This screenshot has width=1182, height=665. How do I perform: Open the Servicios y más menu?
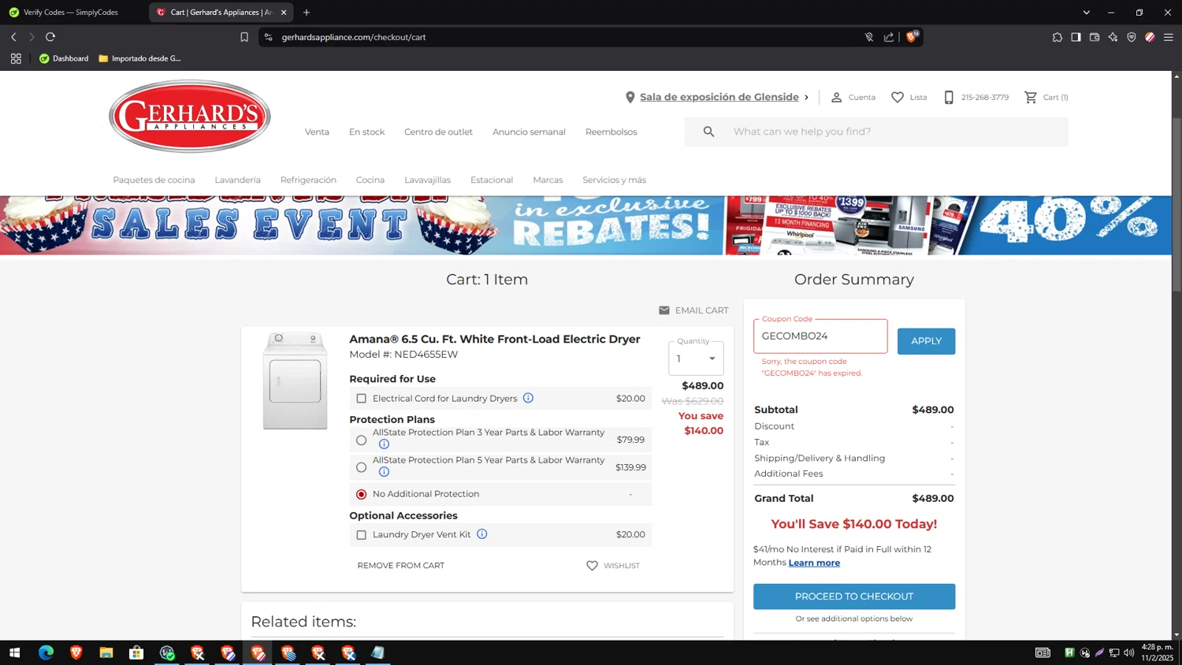click(614, 180)
